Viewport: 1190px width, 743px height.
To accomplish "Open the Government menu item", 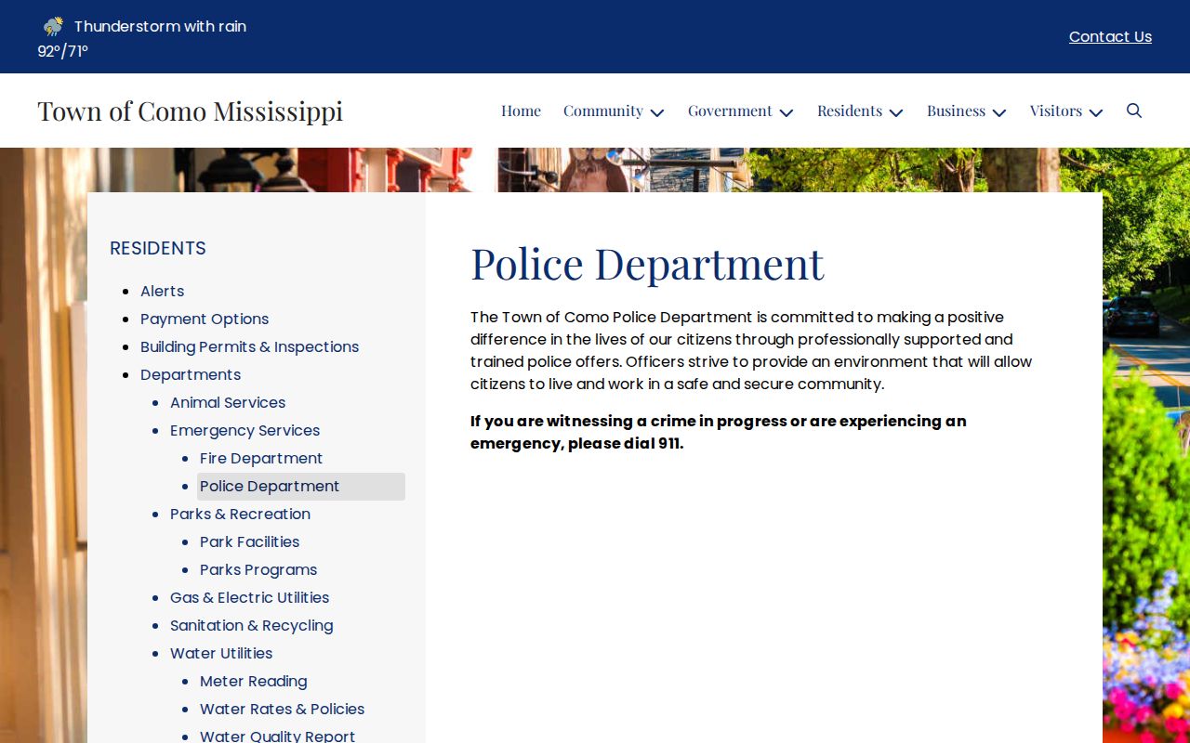I will [730, 111].
